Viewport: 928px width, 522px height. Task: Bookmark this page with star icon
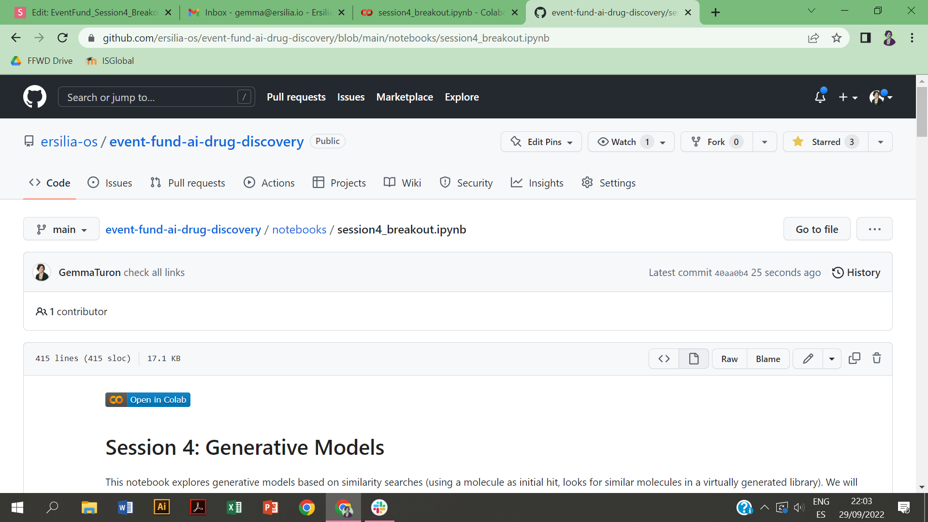(837, 38)
